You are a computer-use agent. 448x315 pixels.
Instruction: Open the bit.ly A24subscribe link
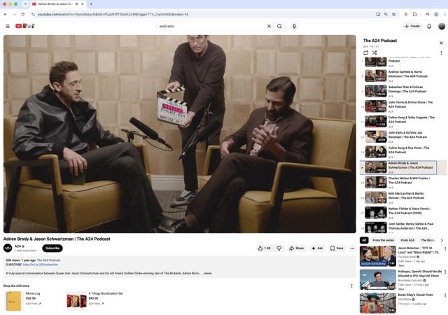pos(41,265)
